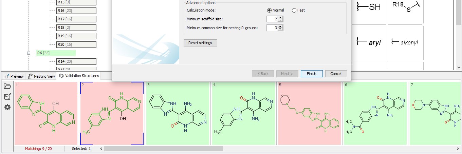Click the SH group cell
This screenshot has width=462, height=154.
369,12
